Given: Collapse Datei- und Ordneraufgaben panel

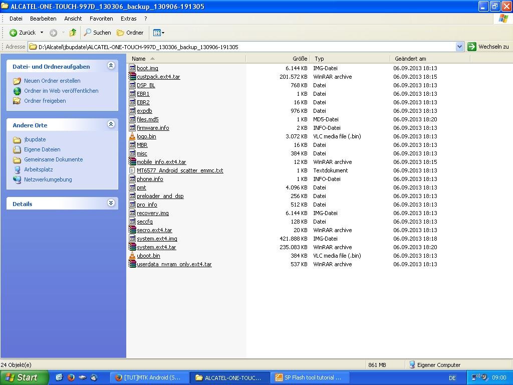Looking at the screenshot, I should [x=111, y=66].
